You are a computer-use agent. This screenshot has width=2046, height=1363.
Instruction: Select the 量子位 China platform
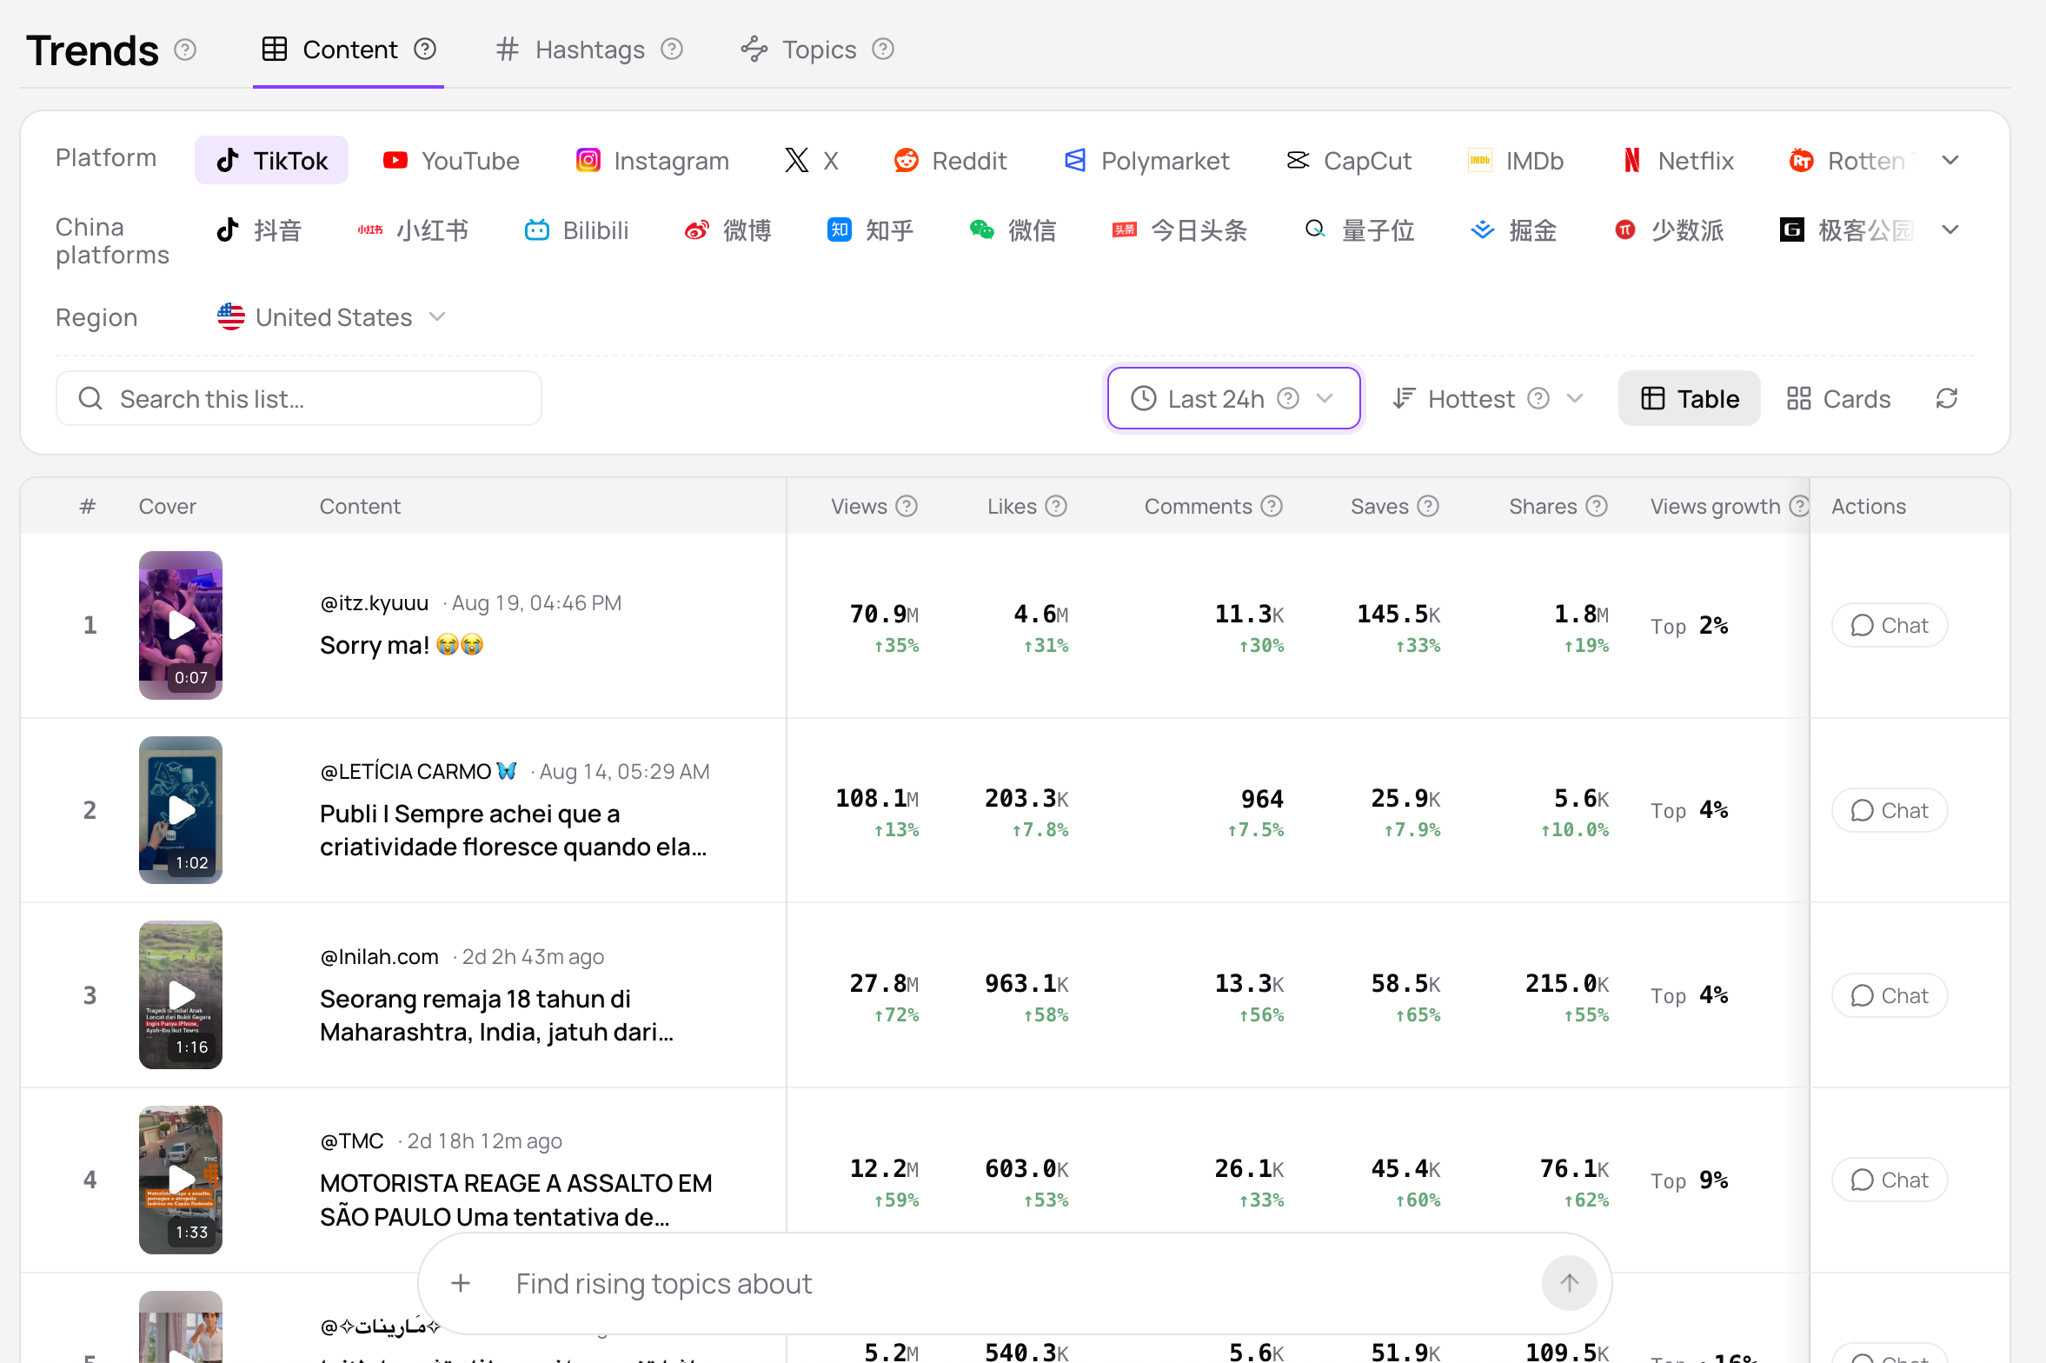coord(1360,230)
